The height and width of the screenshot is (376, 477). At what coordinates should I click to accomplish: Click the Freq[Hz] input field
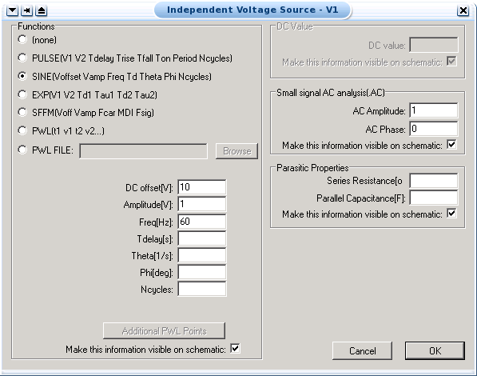coord(202,222)
